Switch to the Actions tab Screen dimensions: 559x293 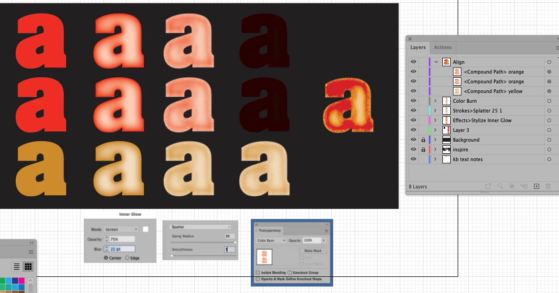pos(442,47)
